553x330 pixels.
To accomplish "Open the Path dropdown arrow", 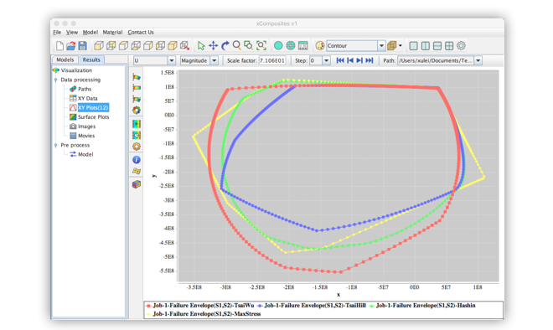I will (478, 60).
